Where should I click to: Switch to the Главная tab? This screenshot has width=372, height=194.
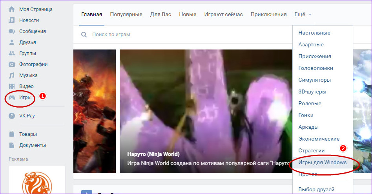coord(91,15)
